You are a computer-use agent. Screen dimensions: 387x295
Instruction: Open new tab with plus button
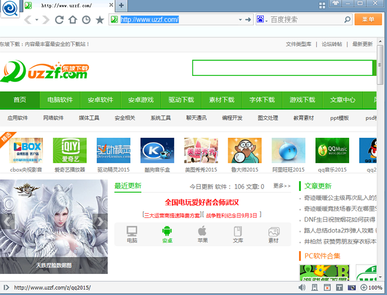point(121,5)
